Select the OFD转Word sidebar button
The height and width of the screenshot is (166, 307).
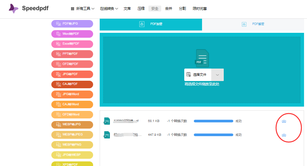(x=72, y=114)
